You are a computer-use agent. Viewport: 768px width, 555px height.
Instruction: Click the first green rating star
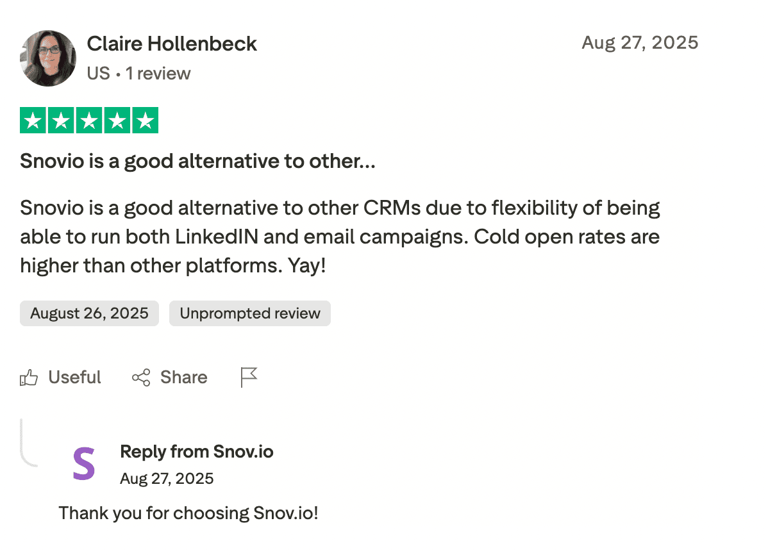[33, 120]
